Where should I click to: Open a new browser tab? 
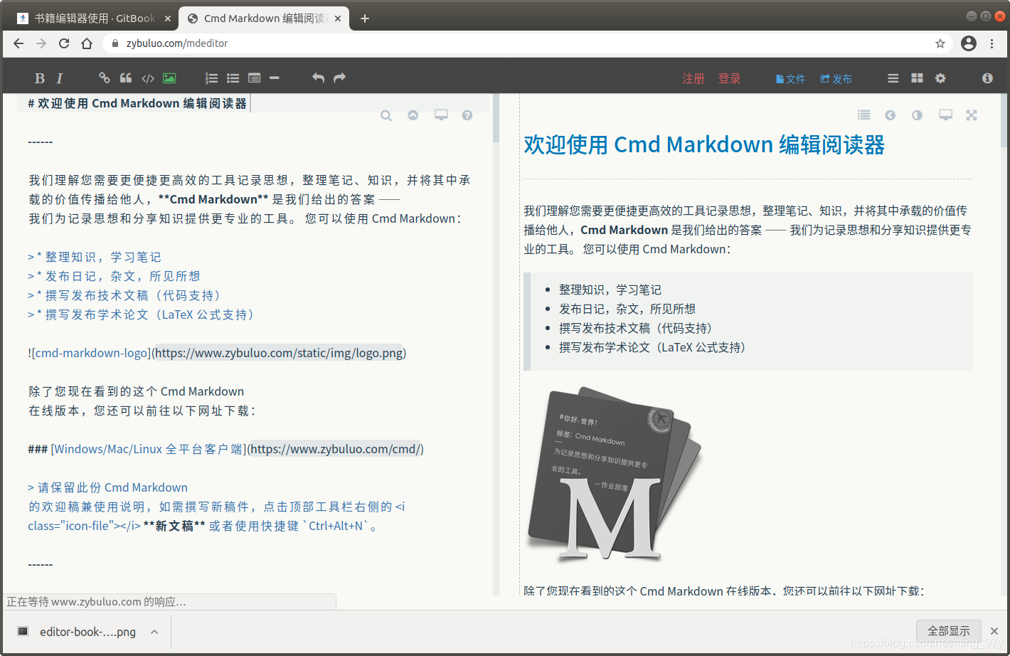(365, 18)
